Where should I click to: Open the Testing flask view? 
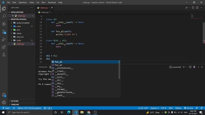coord(4,55)
